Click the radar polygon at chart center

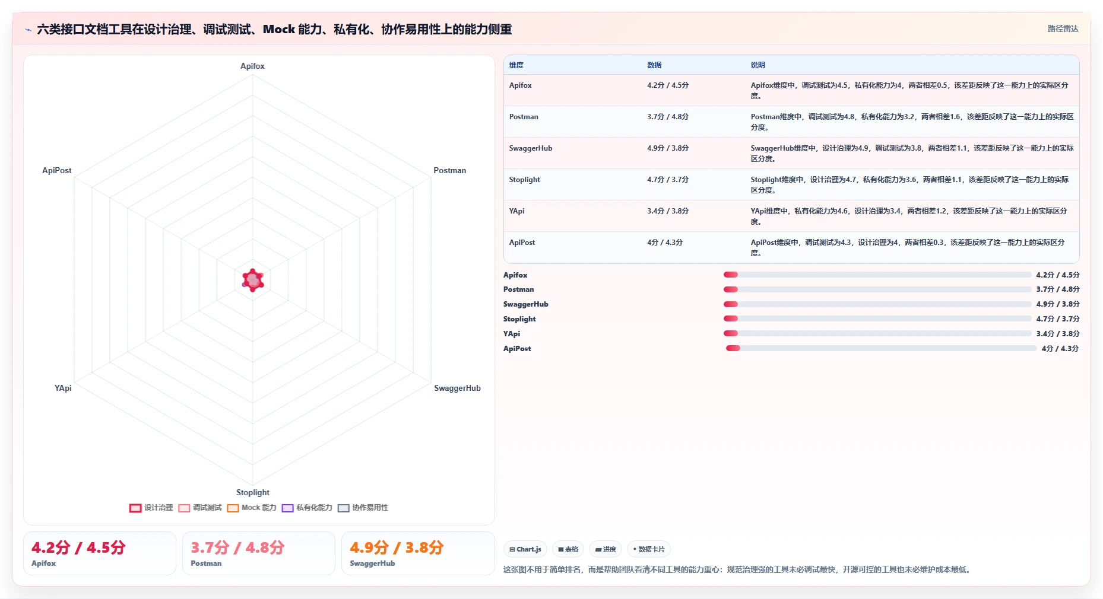coord(253,281)
